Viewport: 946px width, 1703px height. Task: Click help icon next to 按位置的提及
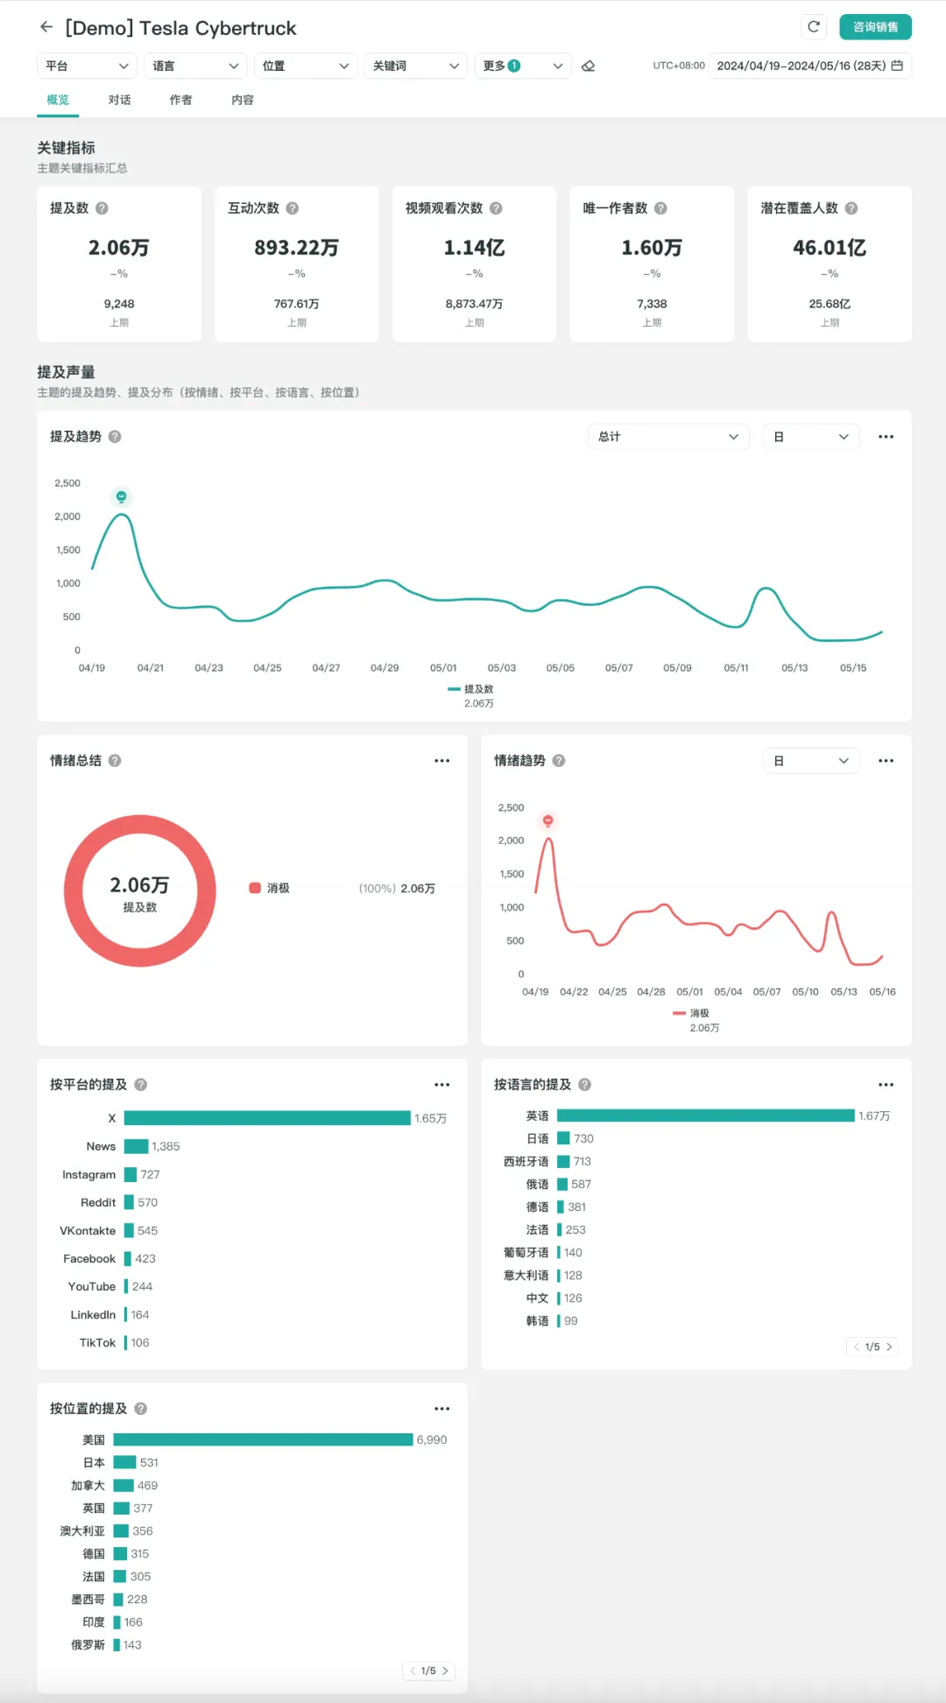point(141,1409)
